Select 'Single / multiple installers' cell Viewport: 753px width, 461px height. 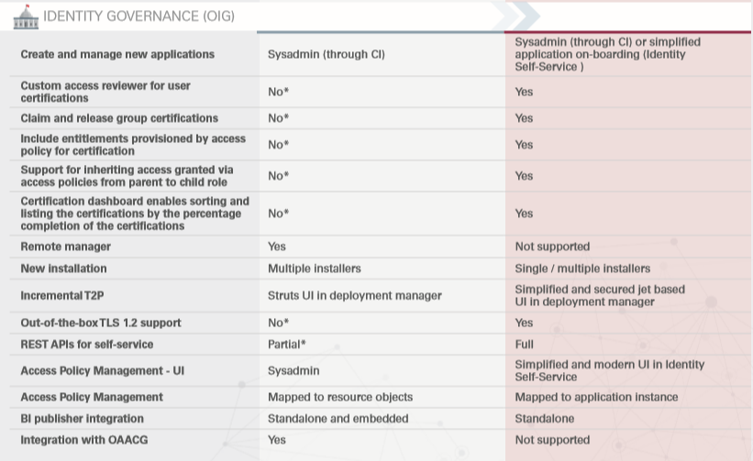click(x=582, y=269)
